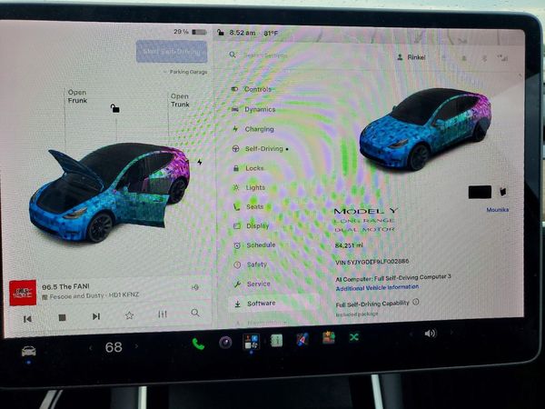The image size is (545, 409).
Task: Open the Locks menu
Action: coord(249,168)
